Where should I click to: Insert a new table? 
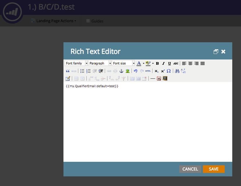[68, 78]
